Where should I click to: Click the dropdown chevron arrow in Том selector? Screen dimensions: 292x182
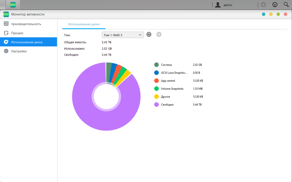point(140,35)
